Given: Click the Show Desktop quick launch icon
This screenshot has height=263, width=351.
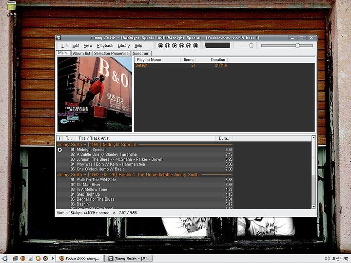Looking at the screenshot, I should pos(30,259).
